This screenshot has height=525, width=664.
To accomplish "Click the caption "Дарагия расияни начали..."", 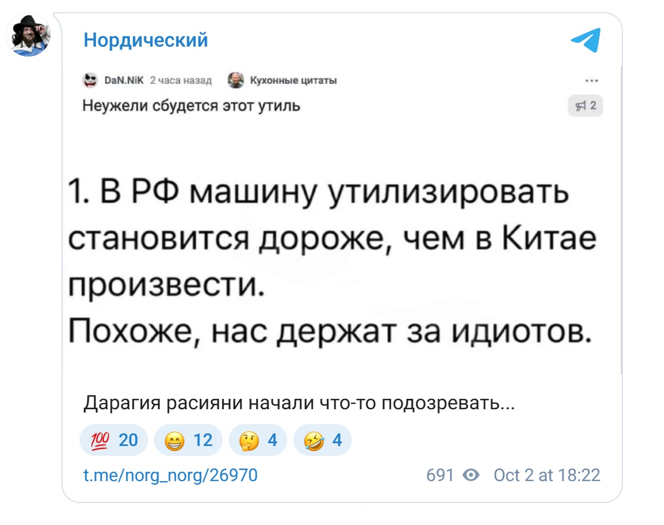I will (x=299, y=403).
